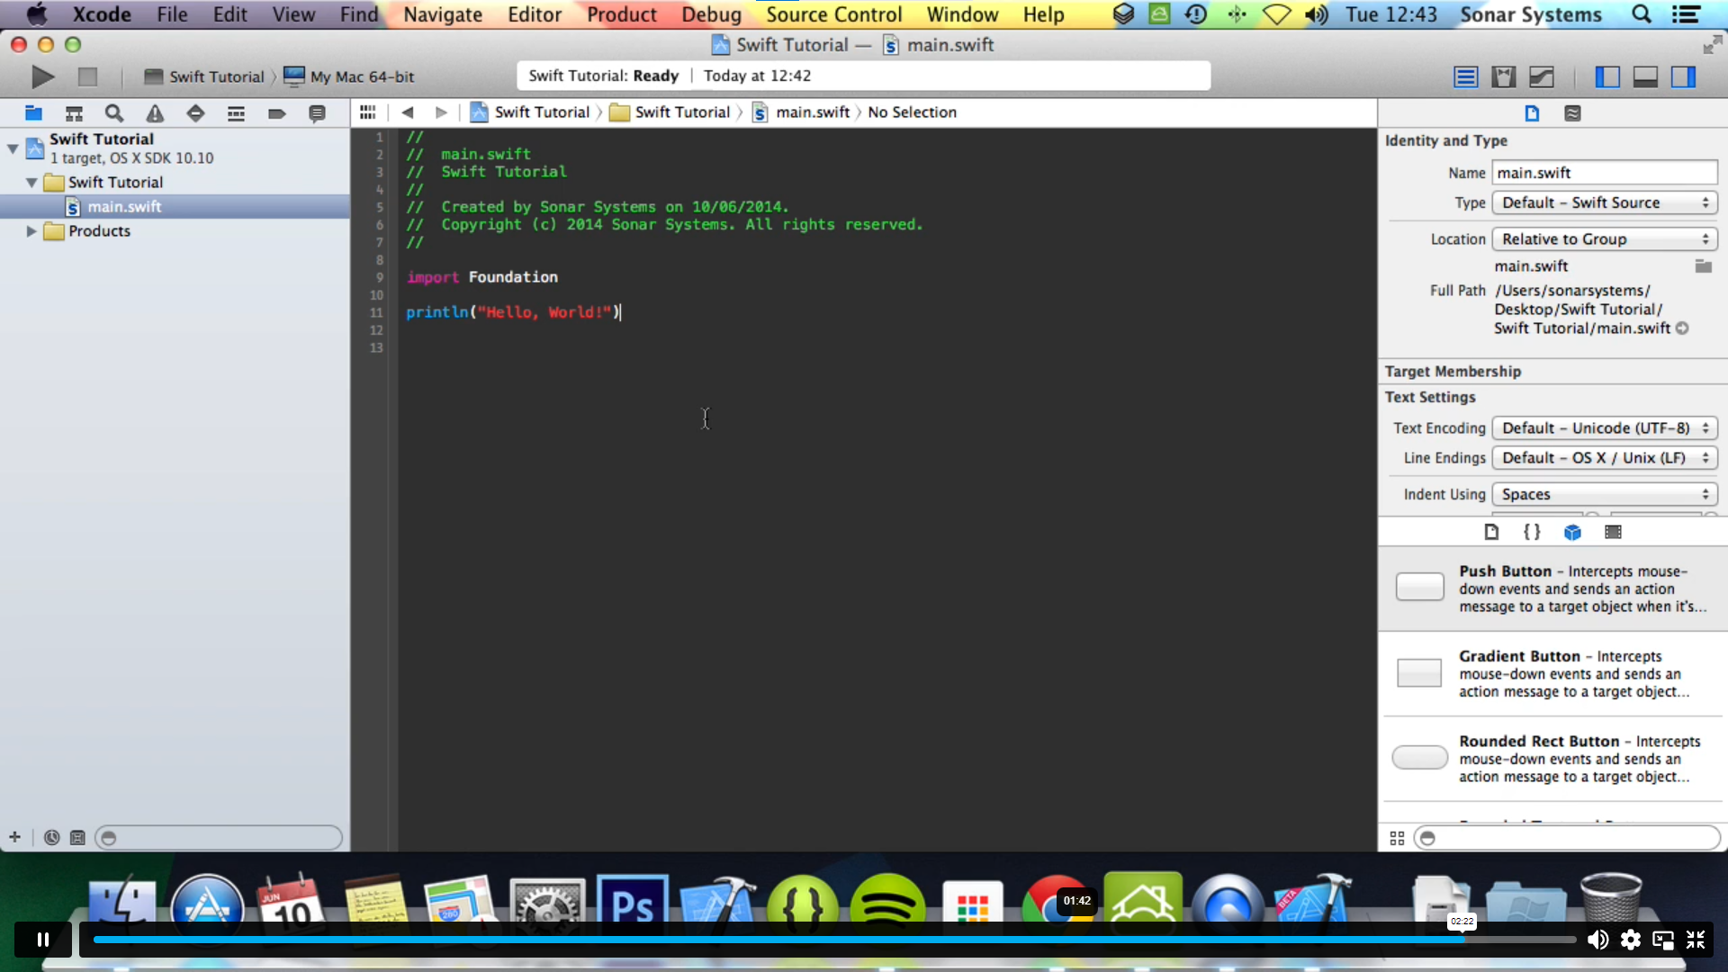Open the Code Snippet library
The image size is (1728, 972).
(x=1532, y=532)
